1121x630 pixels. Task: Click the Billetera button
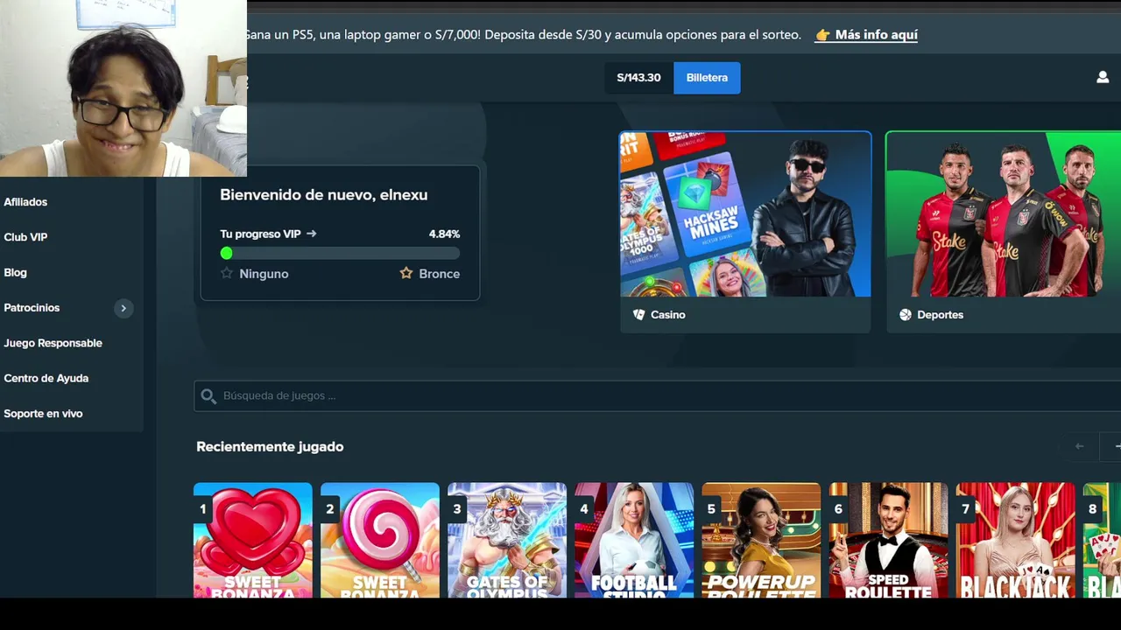(x=707, y=78)
